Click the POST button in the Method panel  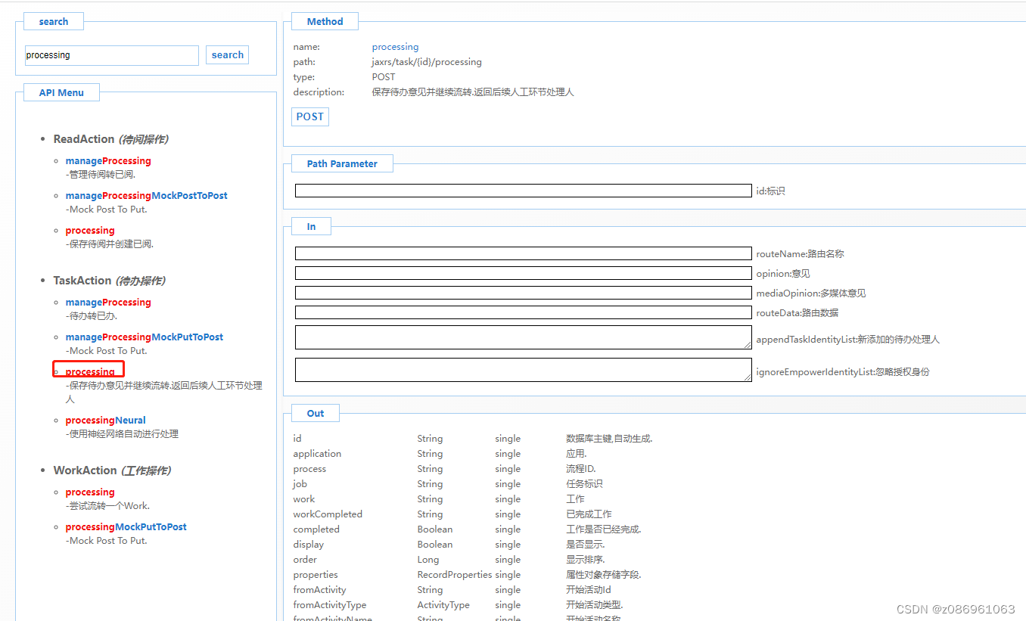click(309, 116)
